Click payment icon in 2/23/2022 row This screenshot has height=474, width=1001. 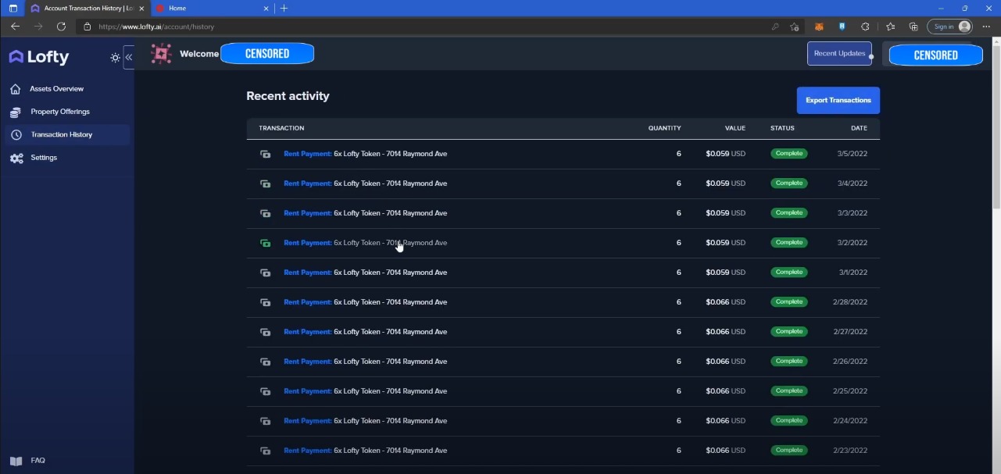[x=265, y=451]
